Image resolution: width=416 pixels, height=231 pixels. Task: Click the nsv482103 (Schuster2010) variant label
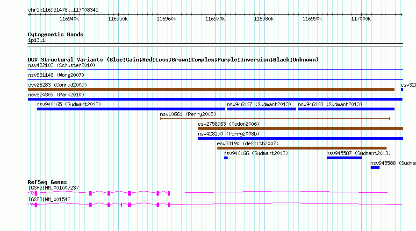coord(62,65)
